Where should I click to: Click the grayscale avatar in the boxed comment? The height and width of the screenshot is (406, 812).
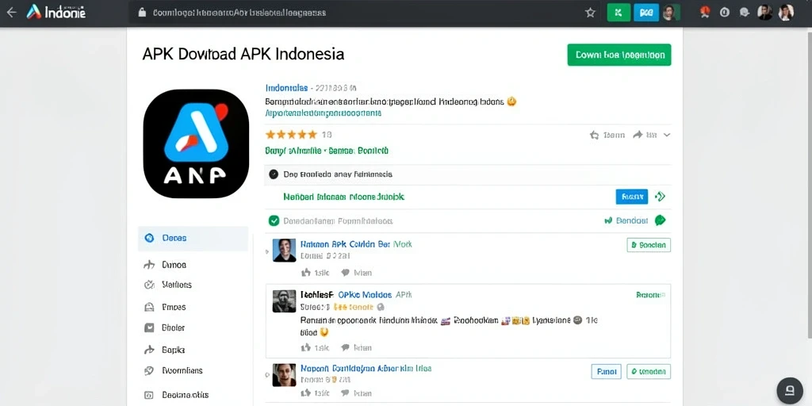click(x=285, y=301)
